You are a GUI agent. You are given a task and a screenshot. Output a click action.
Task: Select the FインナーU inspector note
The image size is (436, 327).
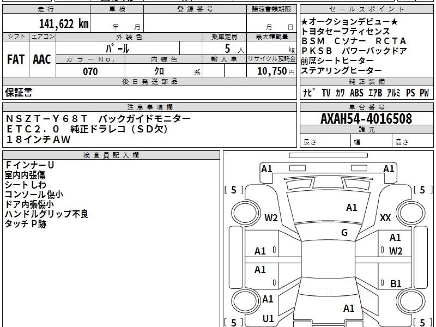click(x=29, y=165)
